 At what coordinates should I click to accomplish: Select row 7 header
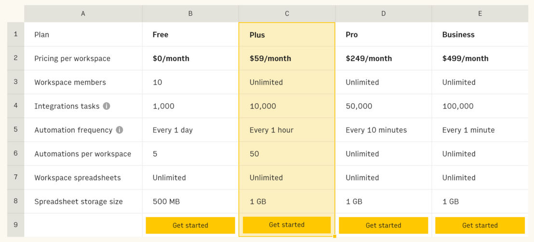click(x=16, y=177)
